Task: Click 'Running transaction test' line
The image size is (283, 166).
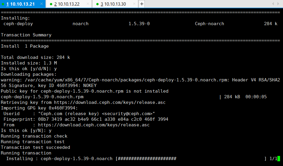Action: pos(33,141)
